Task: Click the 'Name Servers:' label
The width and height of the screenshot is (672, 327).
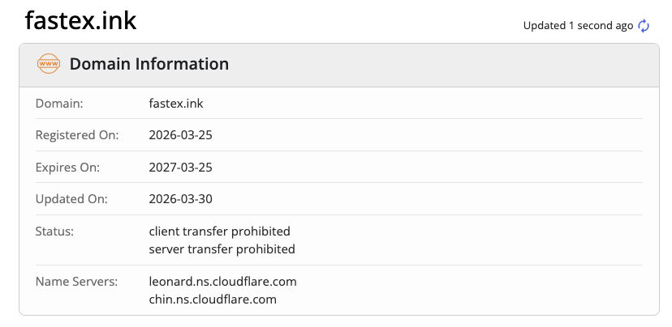Action: 76,282
